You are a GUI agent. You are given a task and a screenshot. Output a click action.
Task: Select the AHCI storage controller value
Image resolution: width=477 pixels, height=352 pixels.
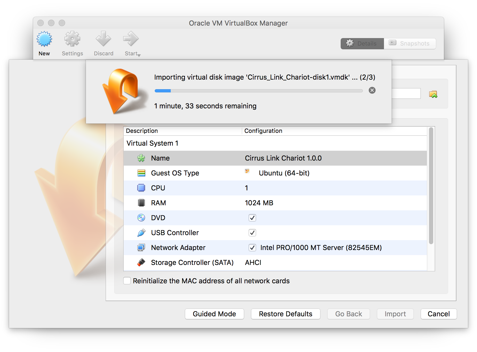click(253, 263)
